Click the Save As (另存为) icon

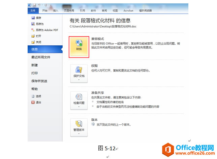point(33,24)
